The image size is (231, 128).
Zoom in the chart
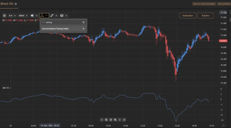115,120
